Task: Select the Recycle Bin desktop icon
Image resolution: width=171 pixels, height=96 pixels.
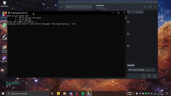Action: click(5, 4)
